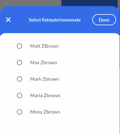Screen dimensions: 120x134
Task: Tap the Max Zbrown name text
Action: [44, 63]
